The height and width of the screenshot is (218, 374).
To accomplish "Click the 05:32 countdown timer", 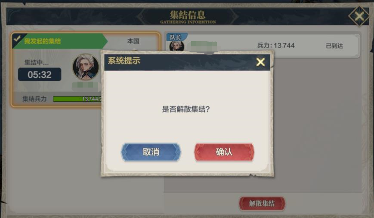I will (40, 74).
